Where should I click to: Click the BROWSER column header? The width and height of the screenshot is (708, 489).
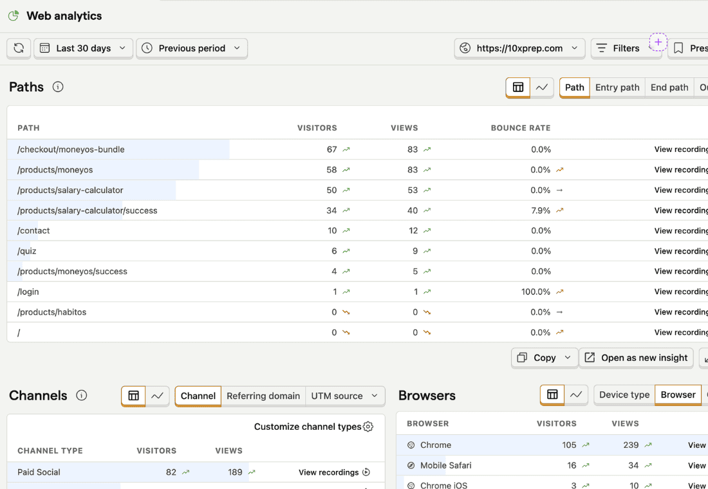pos(427,424)
